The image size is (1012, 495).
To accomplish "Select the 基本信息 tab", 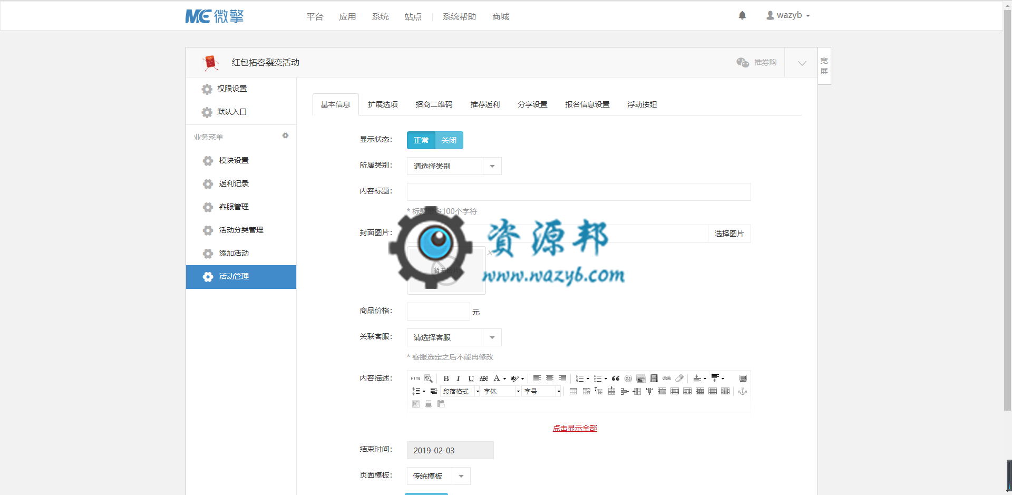I will click(x=335, y=104).
